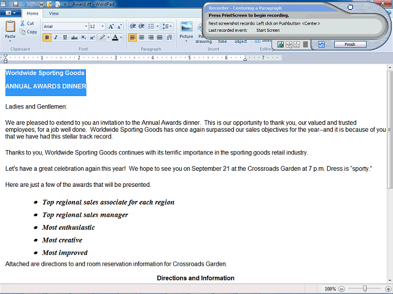Toggle Underline formatting
Screen dimensions: 393x294
[65, 37]
